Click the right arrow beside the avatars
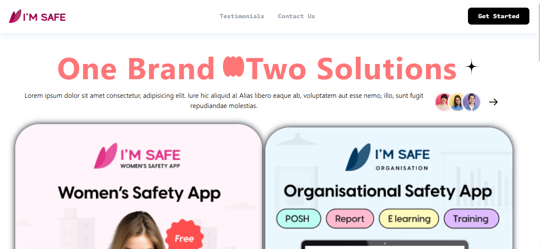The height and width of the screenshot is (249, 540). (493, 102)
